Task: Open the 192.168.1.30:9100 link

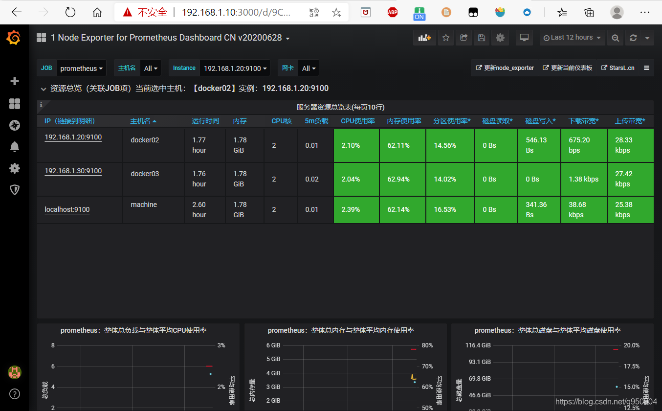Action: pos(73,171)
